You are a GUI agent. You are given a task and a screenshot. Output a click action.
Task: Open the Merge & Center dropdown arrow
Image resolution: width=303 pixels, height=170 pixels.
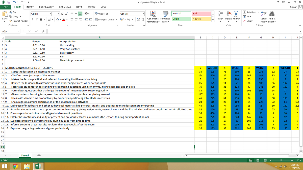coord(117,20)
